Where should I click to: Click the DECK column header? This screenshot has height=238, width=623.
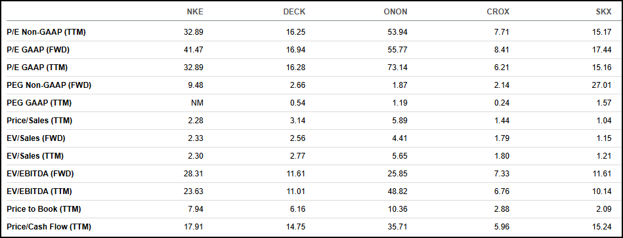(294, 12)
